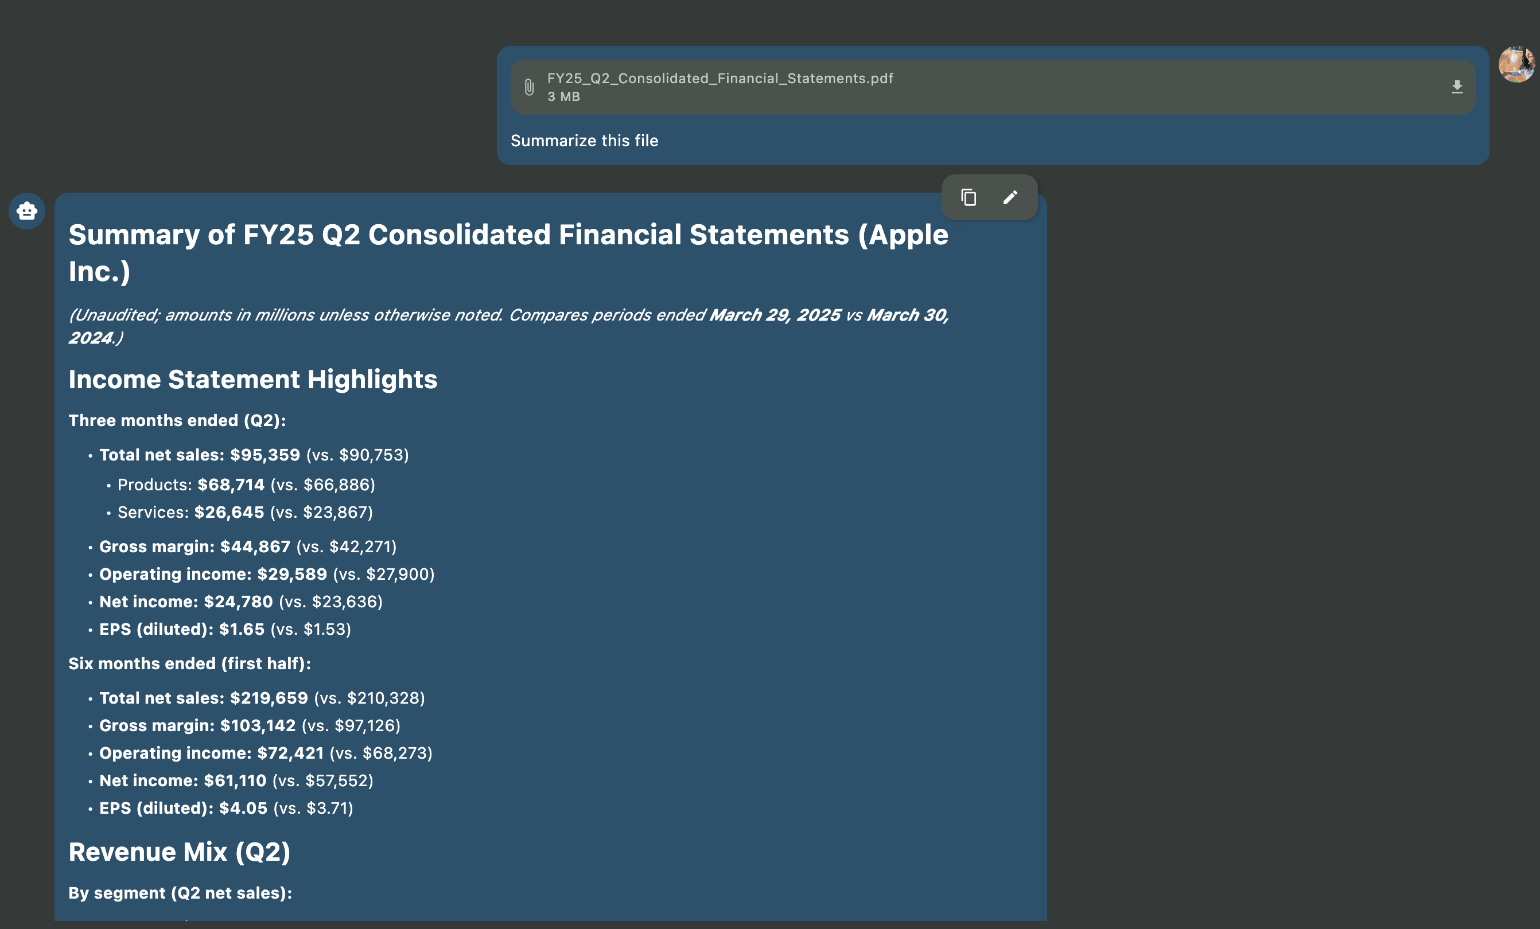This screenshot has width=1540, height=929.
Task: Click the Revenue Mix (Q2) heading
Action: tap(180, 852)
